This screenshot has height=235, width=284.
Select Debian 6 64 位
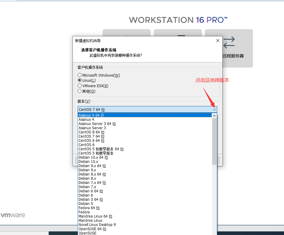[145, 191]
